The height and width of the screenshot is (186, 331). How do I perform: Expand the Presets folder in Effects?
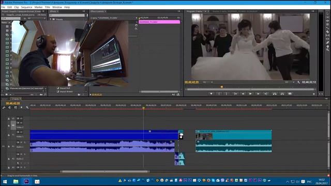[x=51, y=19]
